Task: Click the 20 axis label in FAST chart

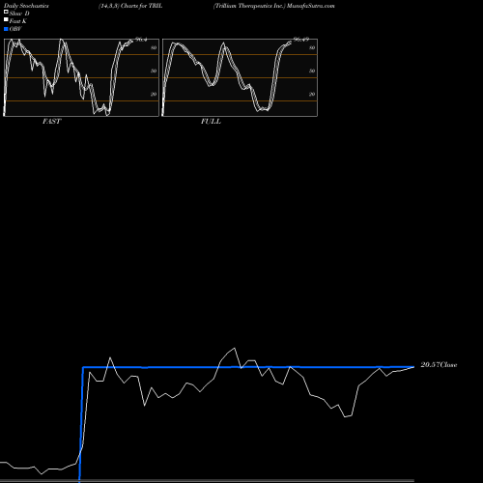Action: tap(154, 94)
